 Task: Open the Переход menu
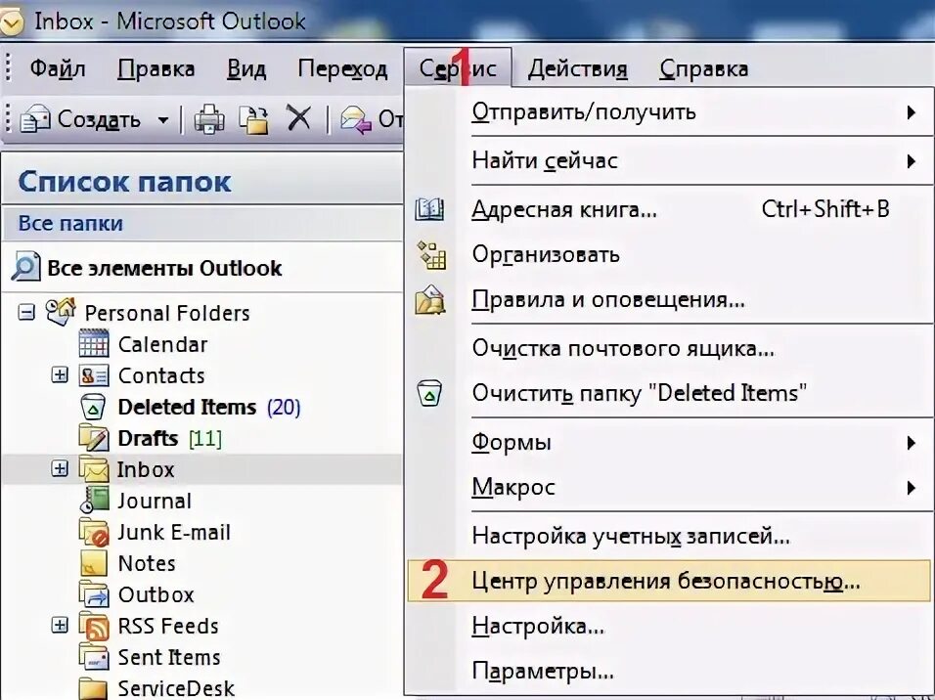[x=343, y=68]
